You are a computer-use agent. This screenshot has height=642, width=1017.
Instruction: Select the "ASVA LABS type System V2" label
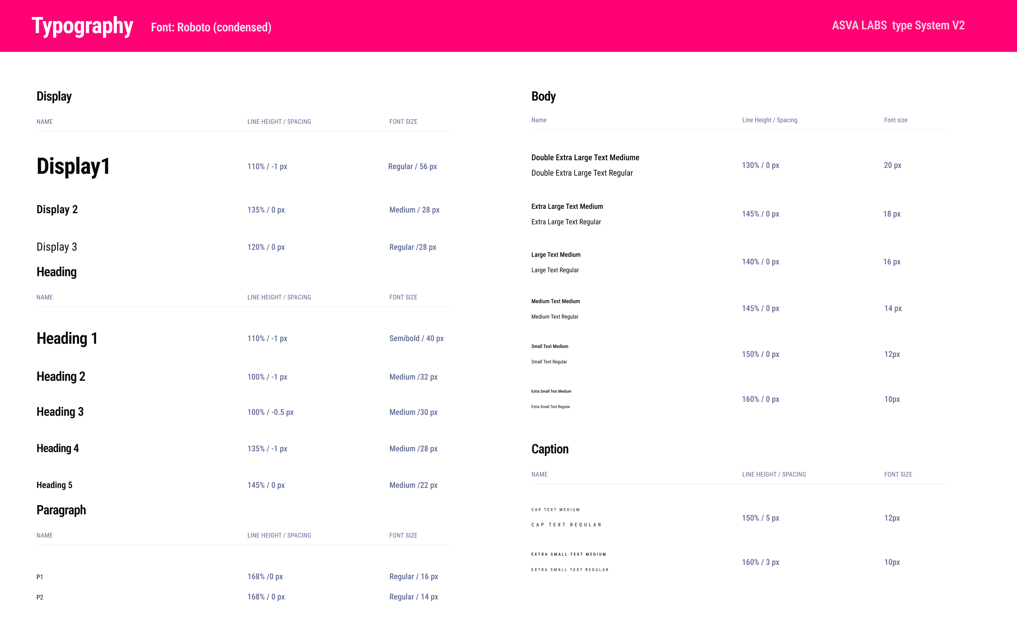tap(898, 25)
